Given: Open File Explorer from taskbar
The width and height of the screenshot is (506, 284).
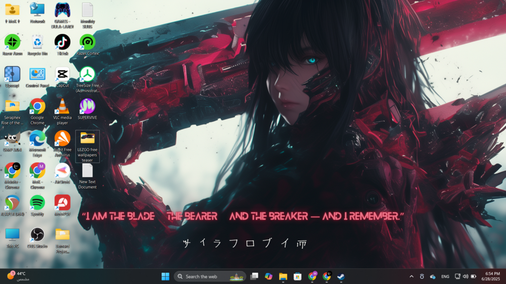Looking at the screenshot, I should click(283, 276).
